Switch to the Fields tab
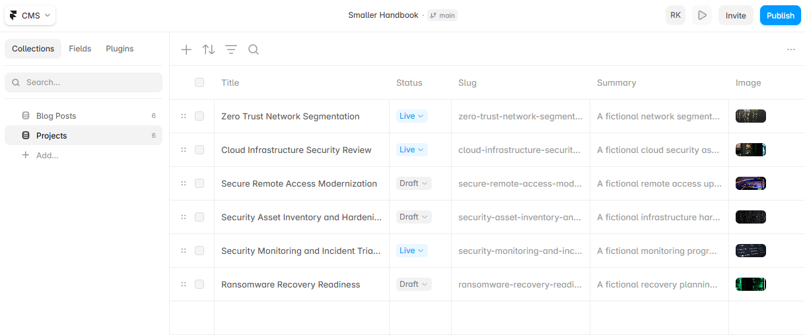 80,49
